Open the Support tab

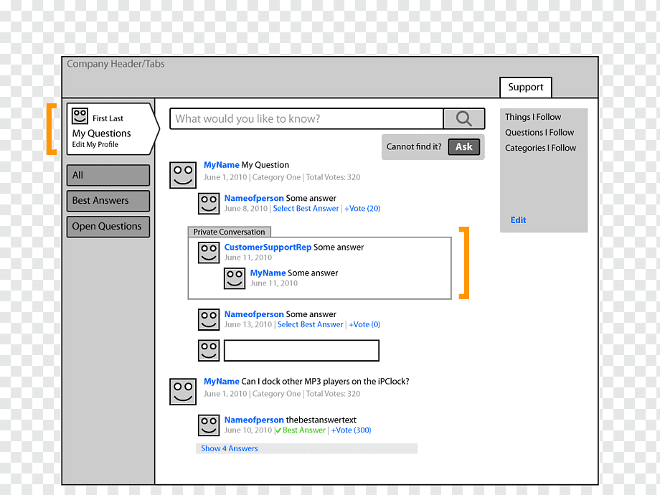click(525, 87)
